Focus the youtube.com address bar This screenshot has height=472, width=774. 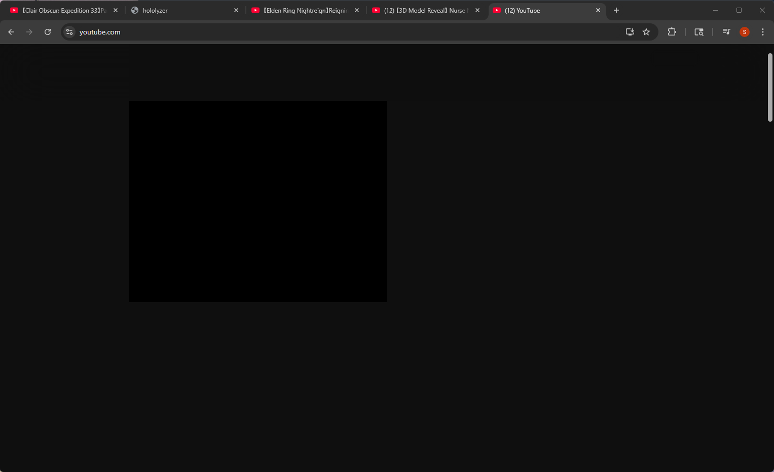(x=345, y=32)
